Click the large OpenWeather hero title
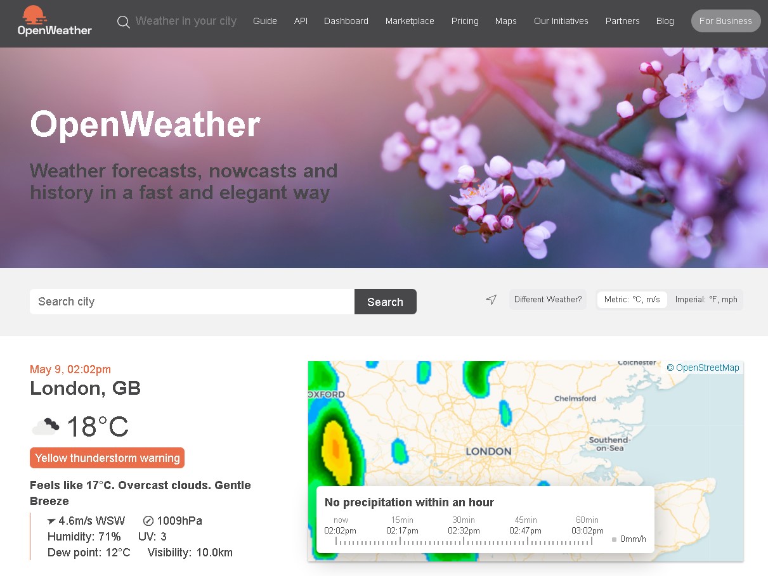The image size is (768, 576). [145, 124]
